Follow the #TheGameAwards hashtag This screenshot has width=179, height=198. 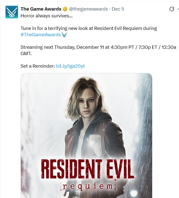[41, 35]
